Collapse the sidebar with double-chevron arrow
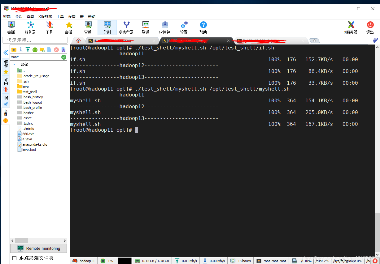The height and width of the screenshot is (264, 380). (6, 53)
